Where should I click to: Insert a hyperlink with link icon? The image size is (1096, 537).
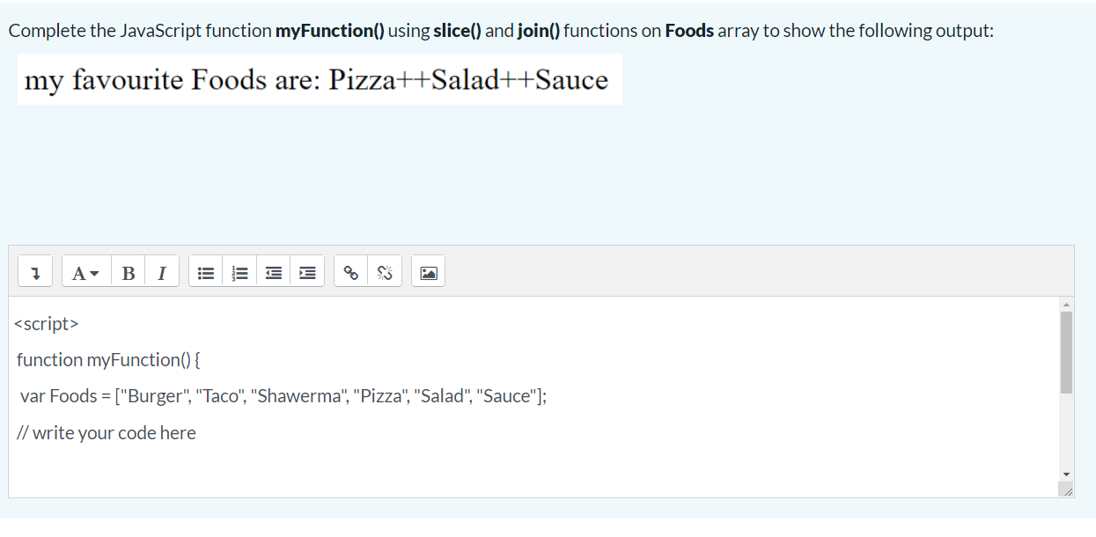point(350,272)
